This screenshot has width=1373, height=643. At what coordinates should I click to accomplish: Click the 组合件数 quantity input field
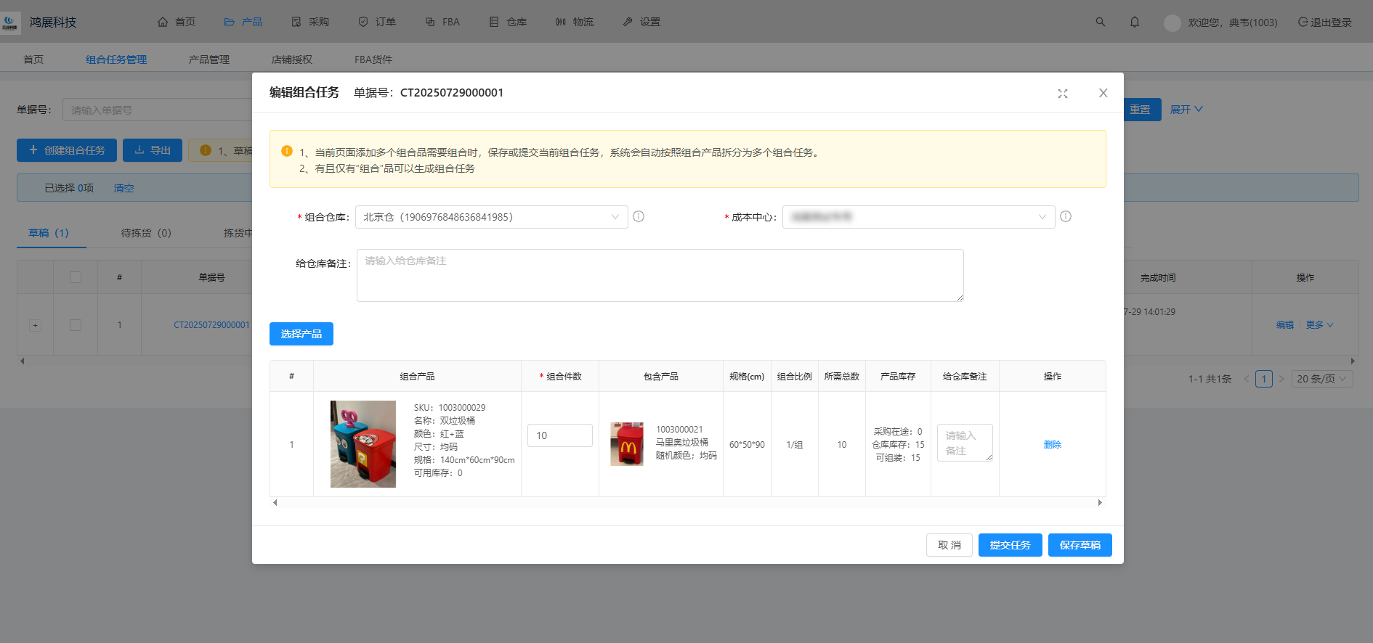coord(559,435)
